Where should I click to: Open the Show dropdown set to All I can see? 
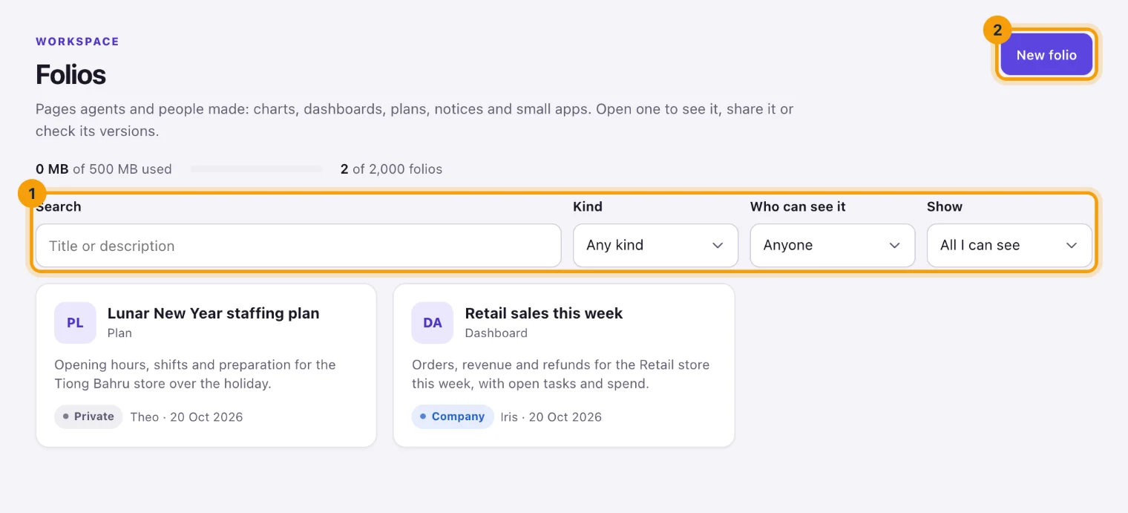[1009, 245]
